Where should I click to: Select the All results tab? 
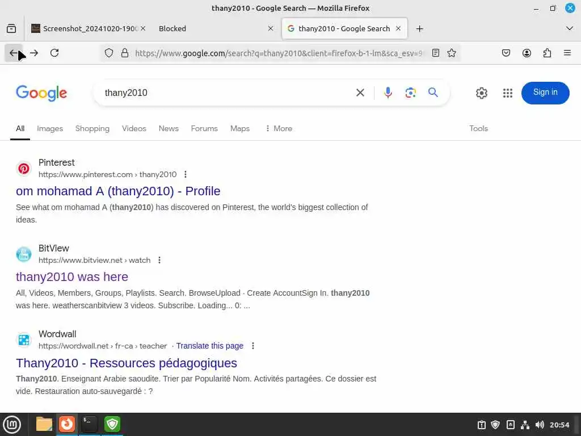point(20,128)
